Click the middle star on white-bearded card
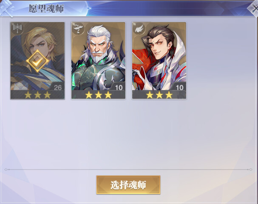Viewport: 258px width, 204px height. point(98,95)
